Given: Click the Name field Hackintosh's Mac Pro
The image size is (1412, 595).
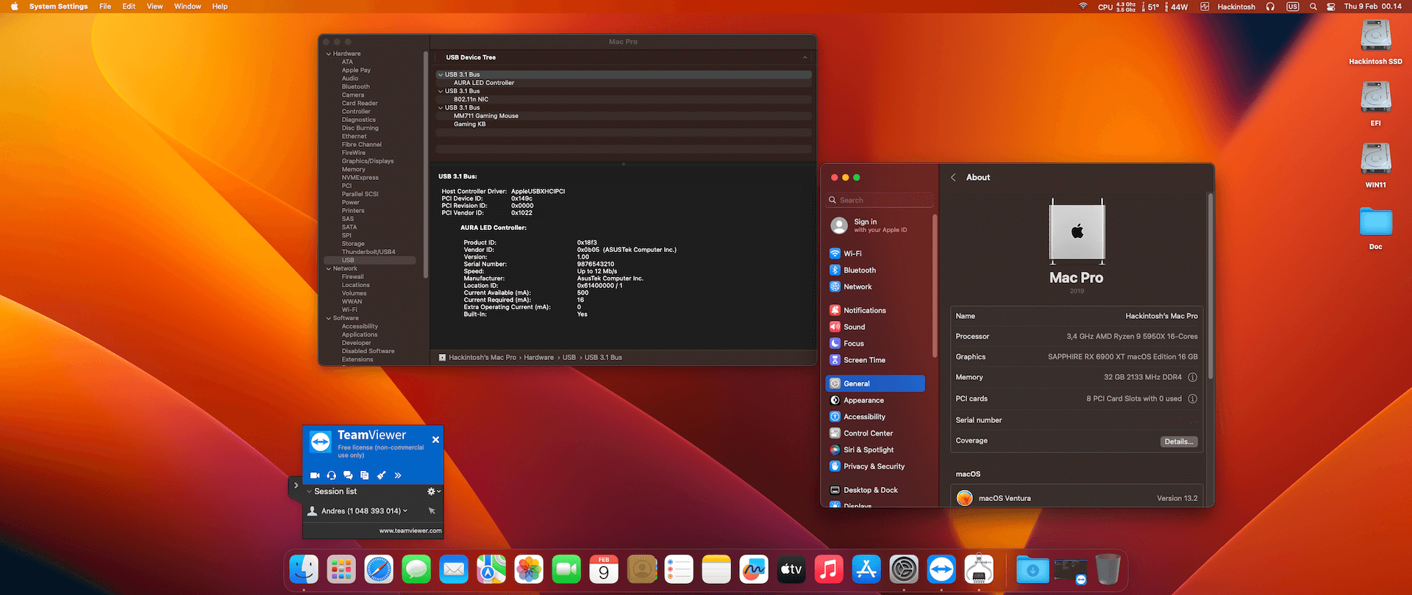Looking at the screenshot, I should (x=1161, y=316).
